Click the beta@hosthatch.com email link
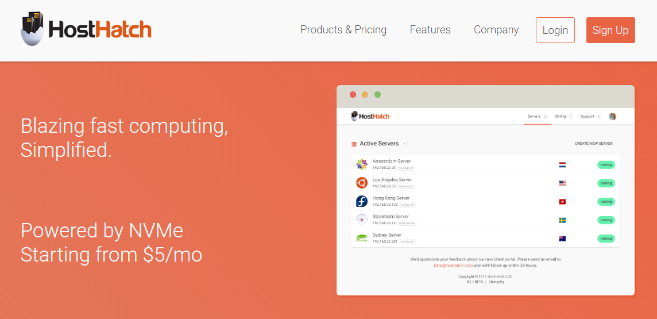The width and height of the screenshot is (657, 319). pos(453,265)
